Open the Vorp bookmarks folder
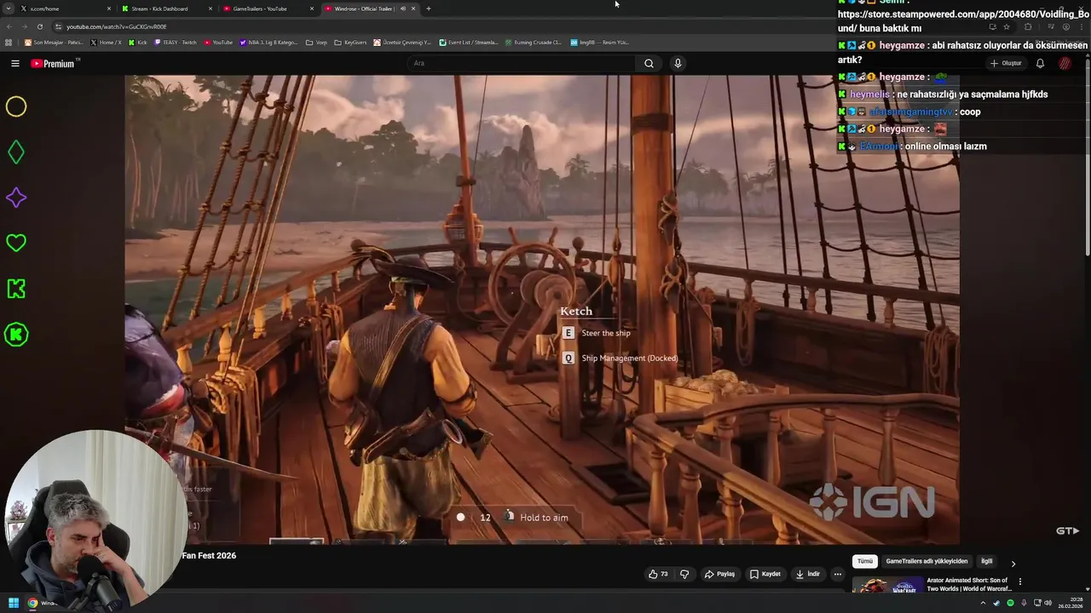The height and width of the screenshot is (613, 1091). 316,42
